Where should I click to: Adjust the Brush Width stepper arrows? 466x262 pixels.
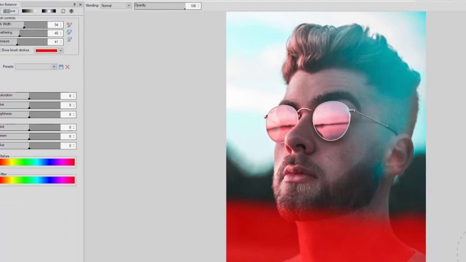click(61, 25)
